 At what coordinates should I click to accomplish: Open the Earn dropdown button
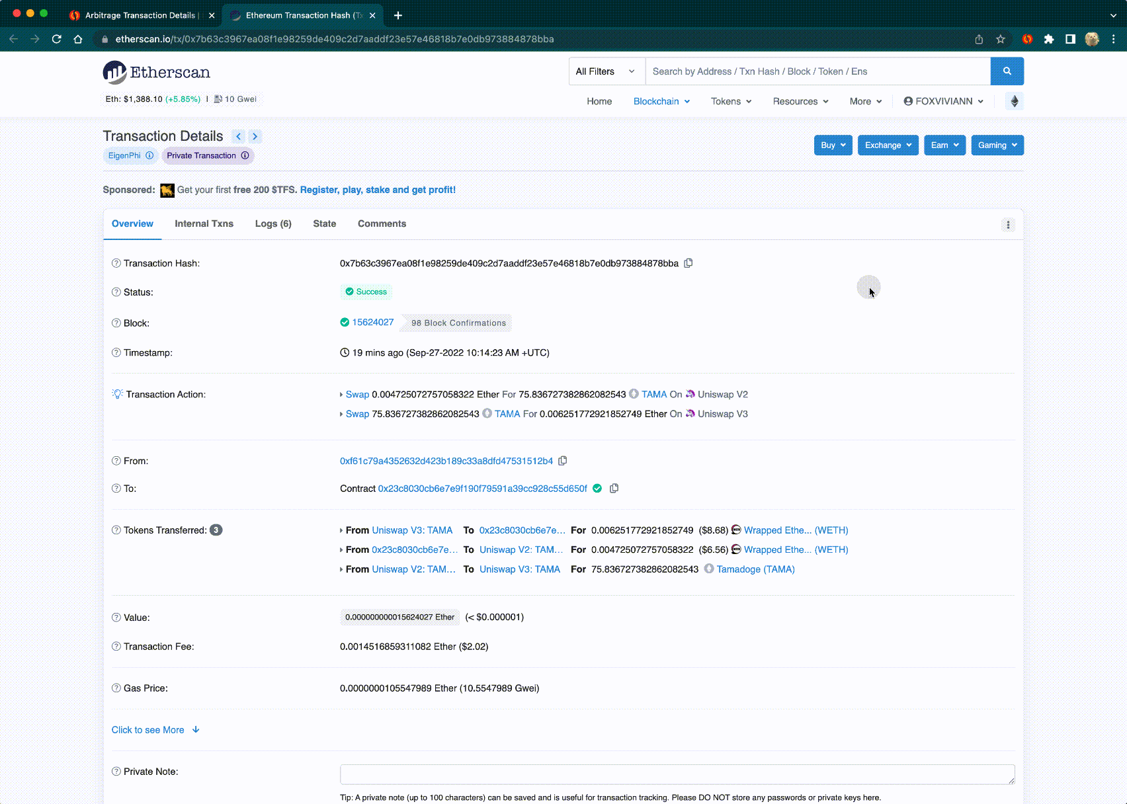pos(945,145)
